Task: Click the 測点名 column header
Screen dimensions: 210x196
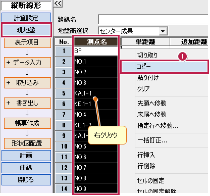Action: (x=96, y=41)
